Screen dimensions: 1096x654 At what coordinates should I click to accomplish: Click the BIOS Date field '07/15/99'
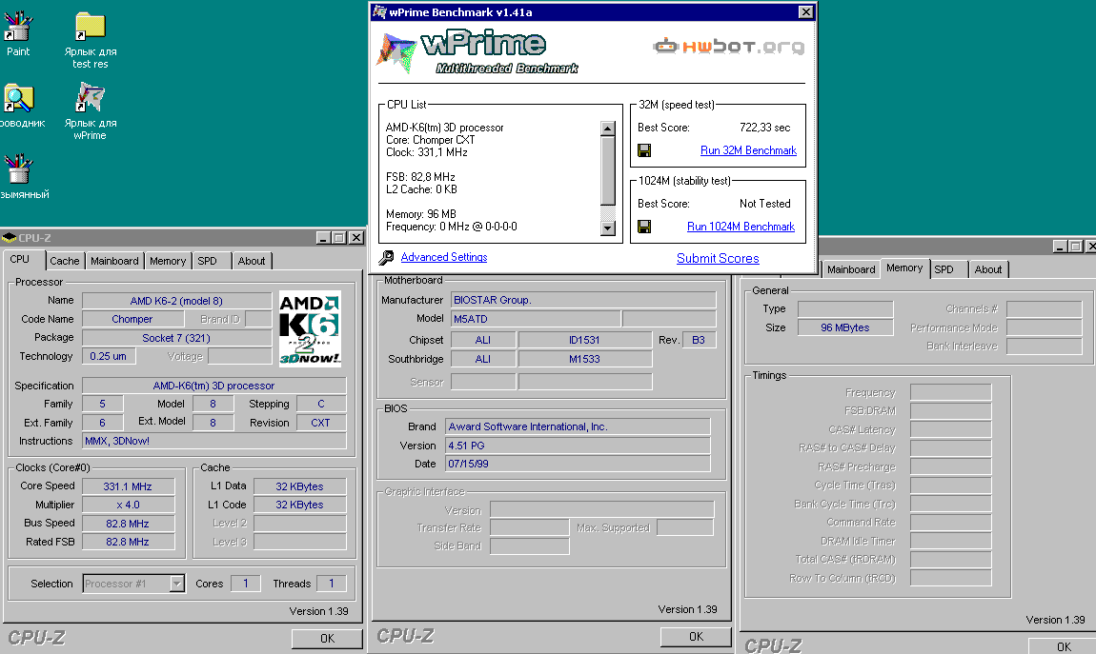click(578, 464)
